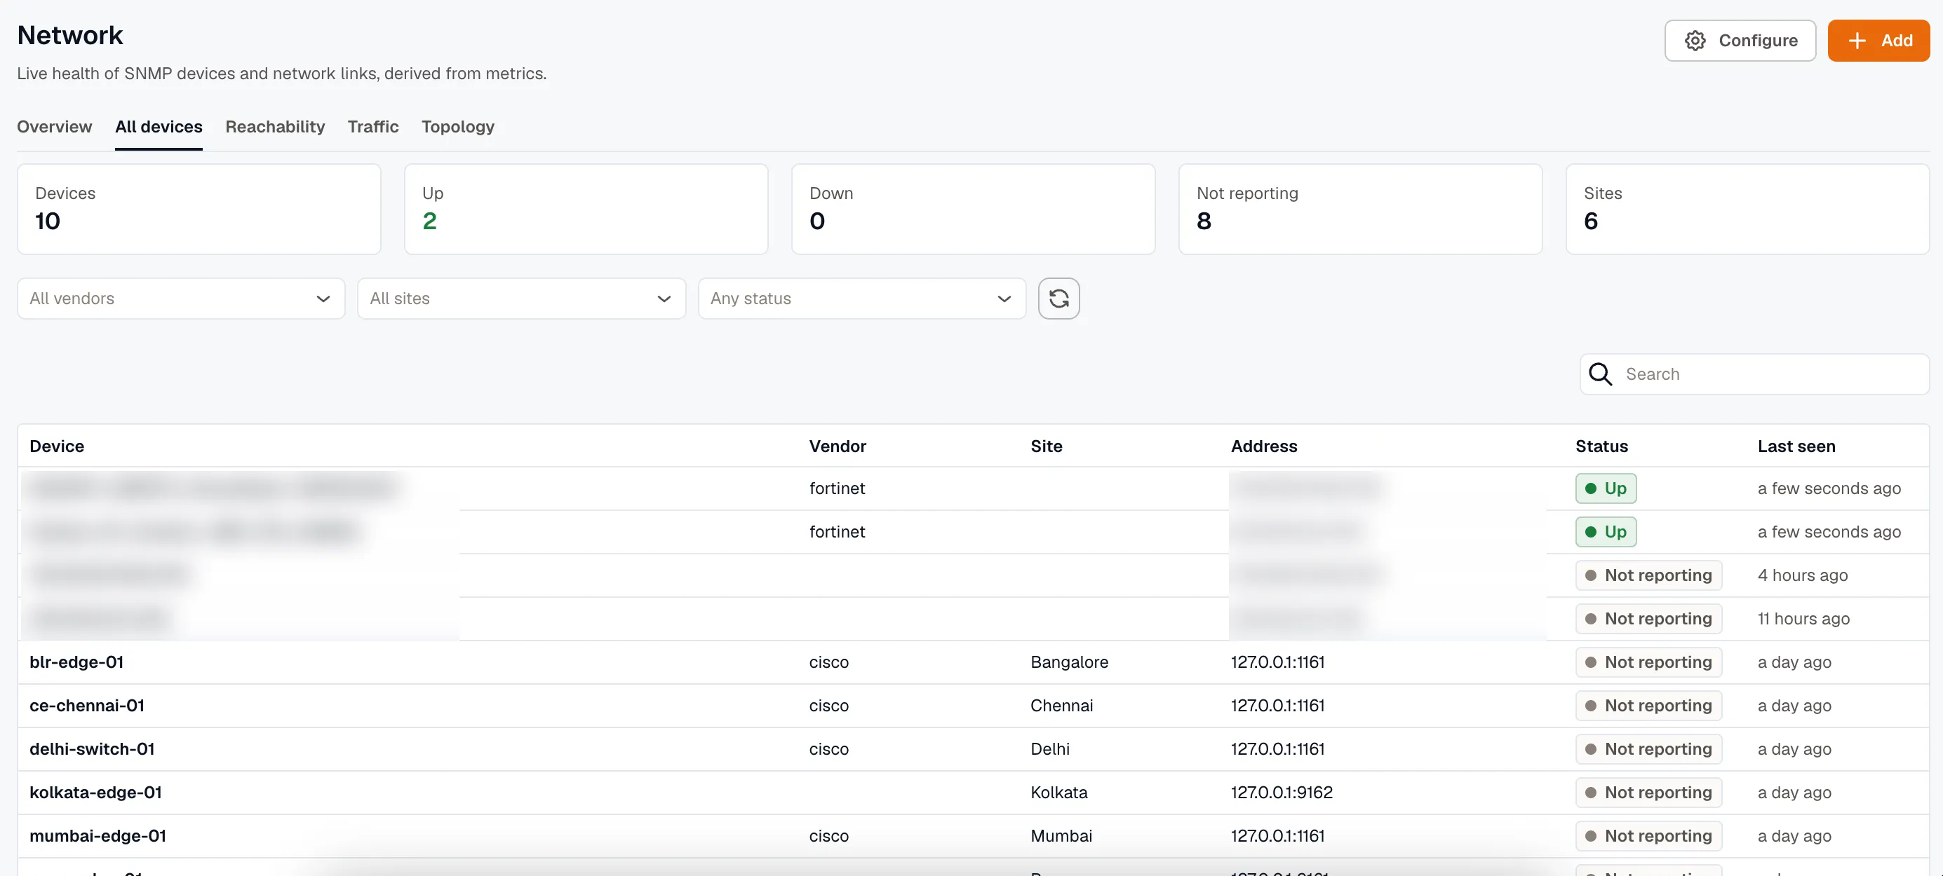Click Kolkata site cell
Screen dimensions: 1943x876
pyautogui.click(x=1059, y=793)
